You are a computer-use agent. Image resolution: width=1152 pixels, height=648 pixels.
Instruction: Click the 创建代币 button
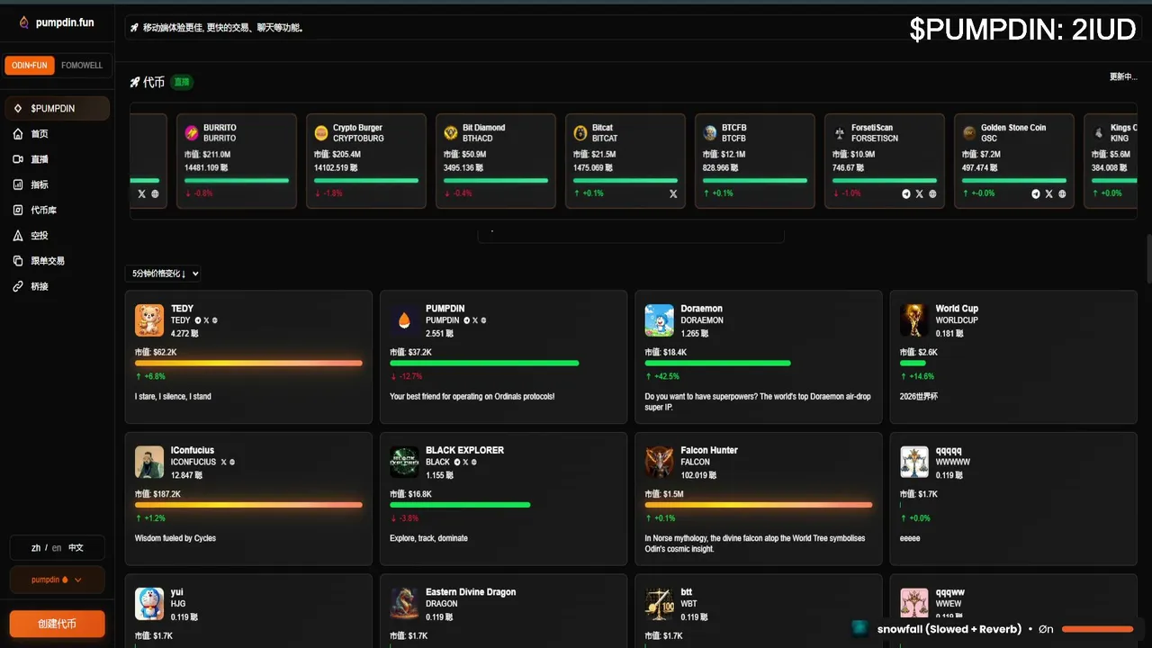(57, 624)
